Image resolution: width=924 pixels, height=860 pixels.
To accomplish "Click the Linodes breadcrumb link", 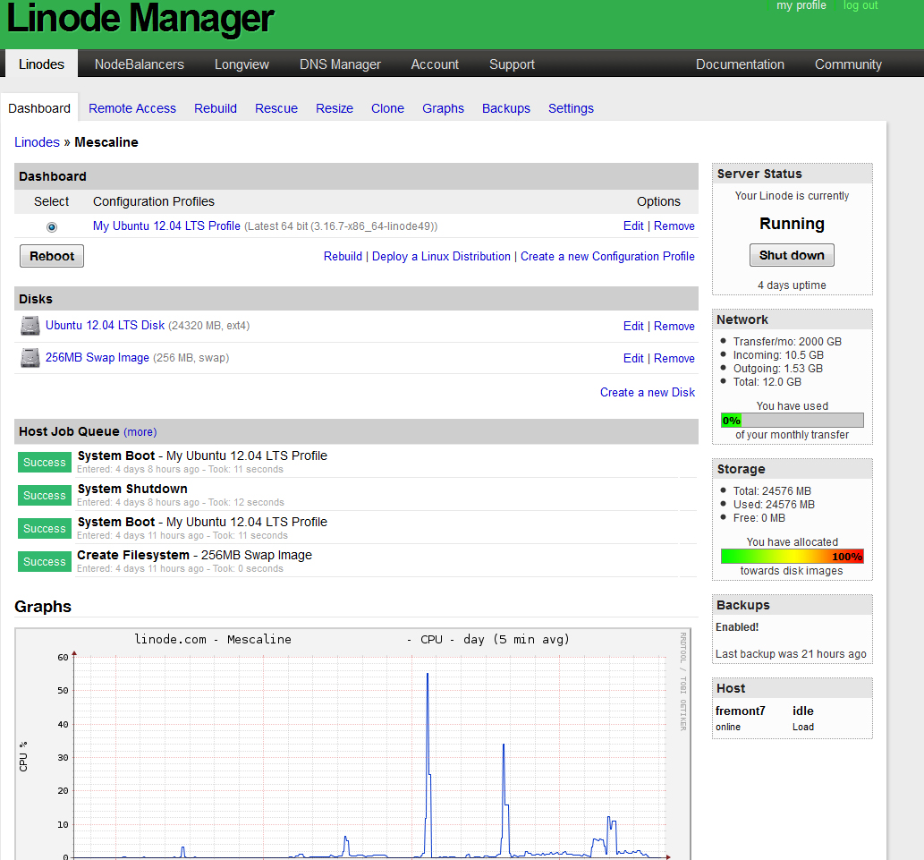I will click(38, 142).
